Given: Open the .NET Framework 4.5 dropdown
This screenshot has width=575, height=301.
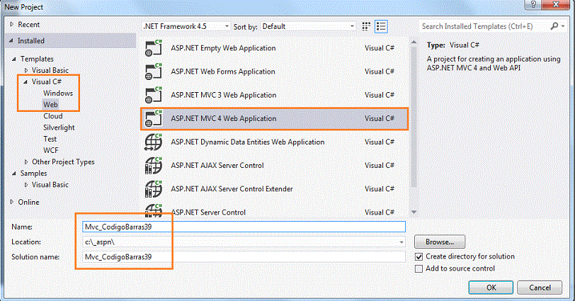Looking at the screenshot, I should point(186,26).
